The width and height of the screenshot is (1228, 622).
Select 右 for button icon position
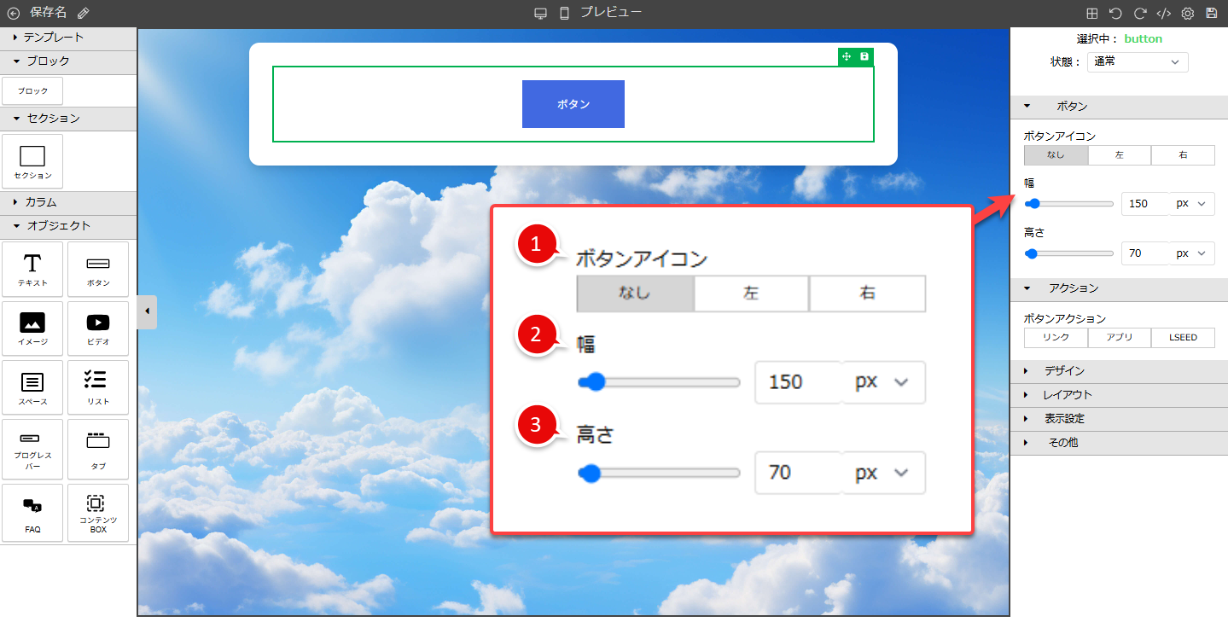[1183, 155]
